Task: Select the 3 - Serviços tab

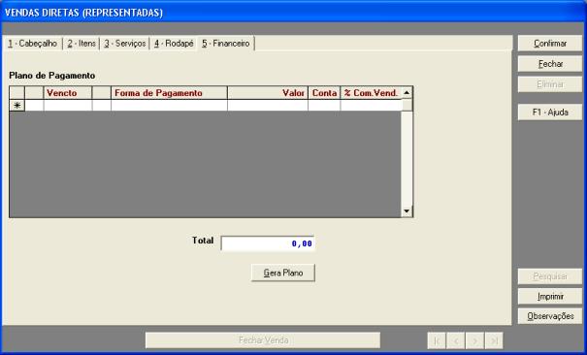Action: (x=124, y=44)
